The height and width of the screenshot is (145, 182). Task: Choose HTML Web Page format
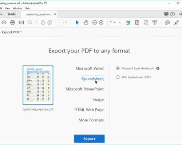[x=89, y=110]
